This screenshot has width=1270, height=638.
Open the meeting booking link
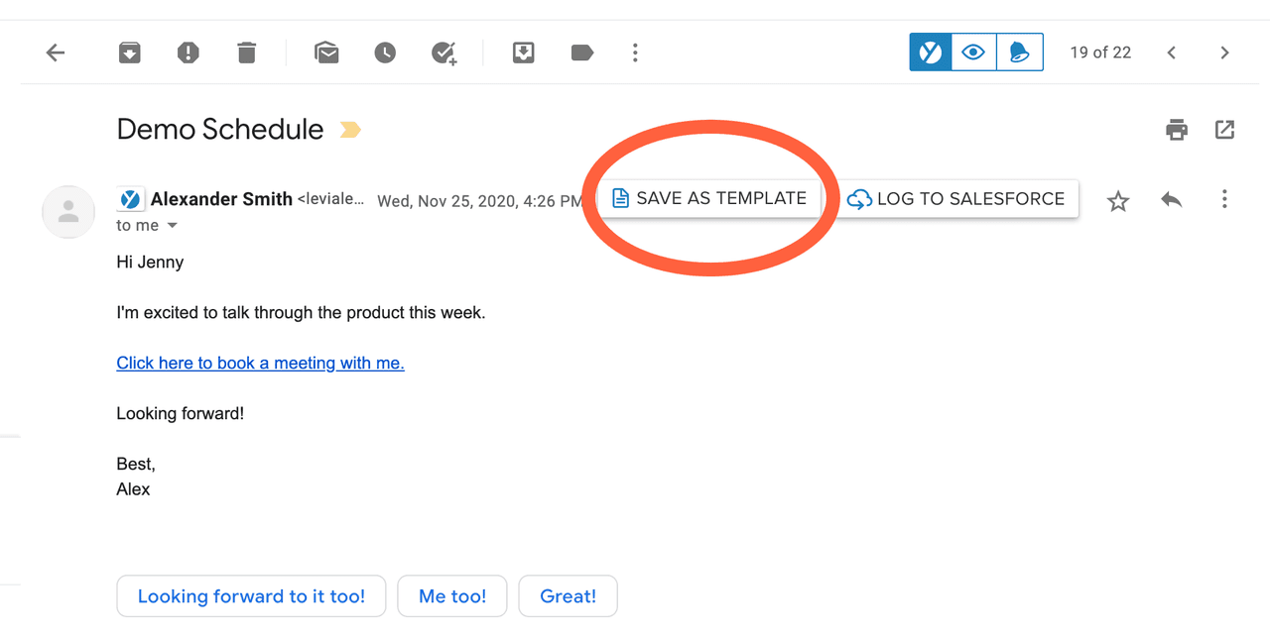[260, 363]
